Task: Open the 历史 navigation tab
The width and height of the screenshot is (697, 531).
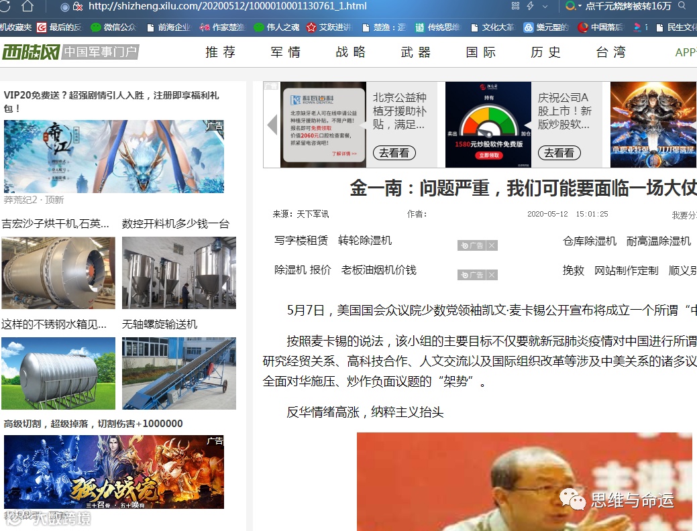Action: click(x=545, y=52)
